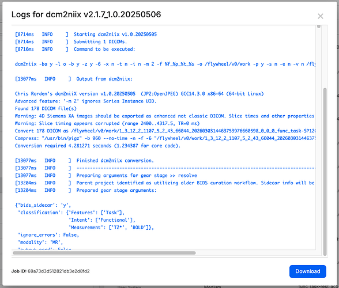This screenshot has width=339, height=288.
Task: Click the tall vertical scrollbar thumb at right
Action: click(x=325, y=172)
